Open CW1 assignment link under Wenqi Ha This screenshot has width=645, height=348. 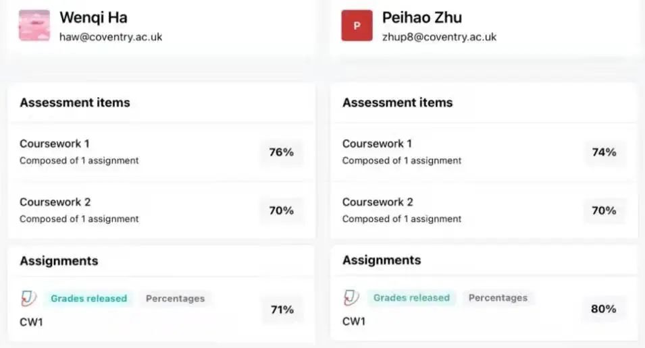[x=31, y=322]
